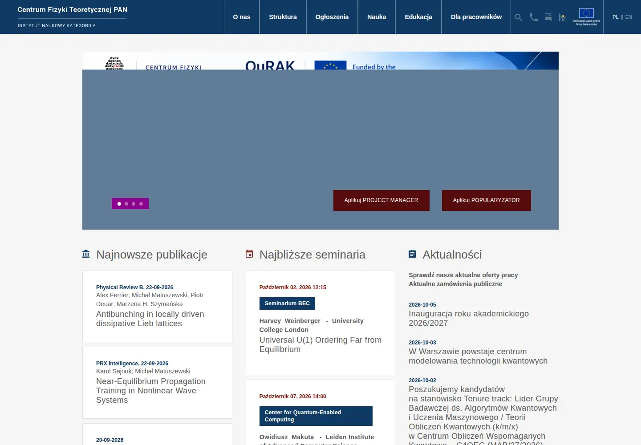The width and height of the screenshot is (641, 445).
Task: Click the QuRAK banner image strip
Action: [320, 61]
